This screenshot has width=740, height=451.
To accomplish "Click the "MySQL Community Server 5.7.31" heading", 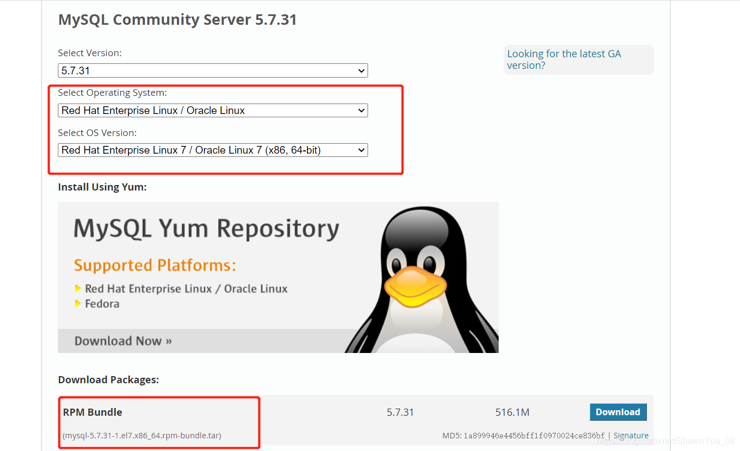I will (x=177, y=20).
